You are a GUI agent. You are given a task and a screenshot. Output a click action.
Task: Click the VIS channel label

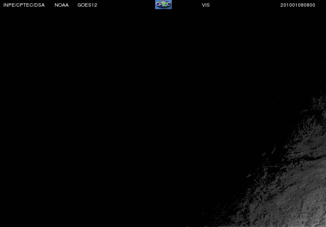(206, 5)
